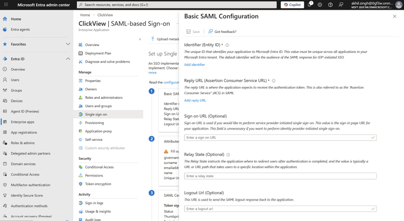
Task: Focus the sign on URL field
Action: [x=280, y=137]
